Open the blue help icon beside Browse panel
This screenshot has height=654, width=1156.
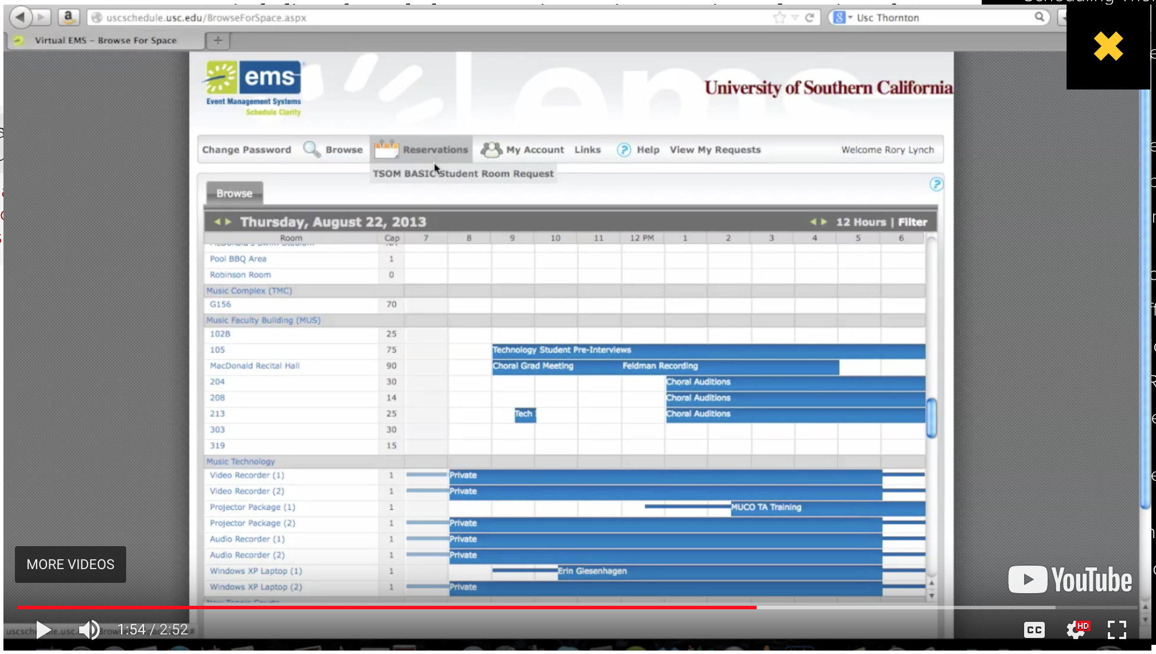pyautogui.click(x=936, y=184)
